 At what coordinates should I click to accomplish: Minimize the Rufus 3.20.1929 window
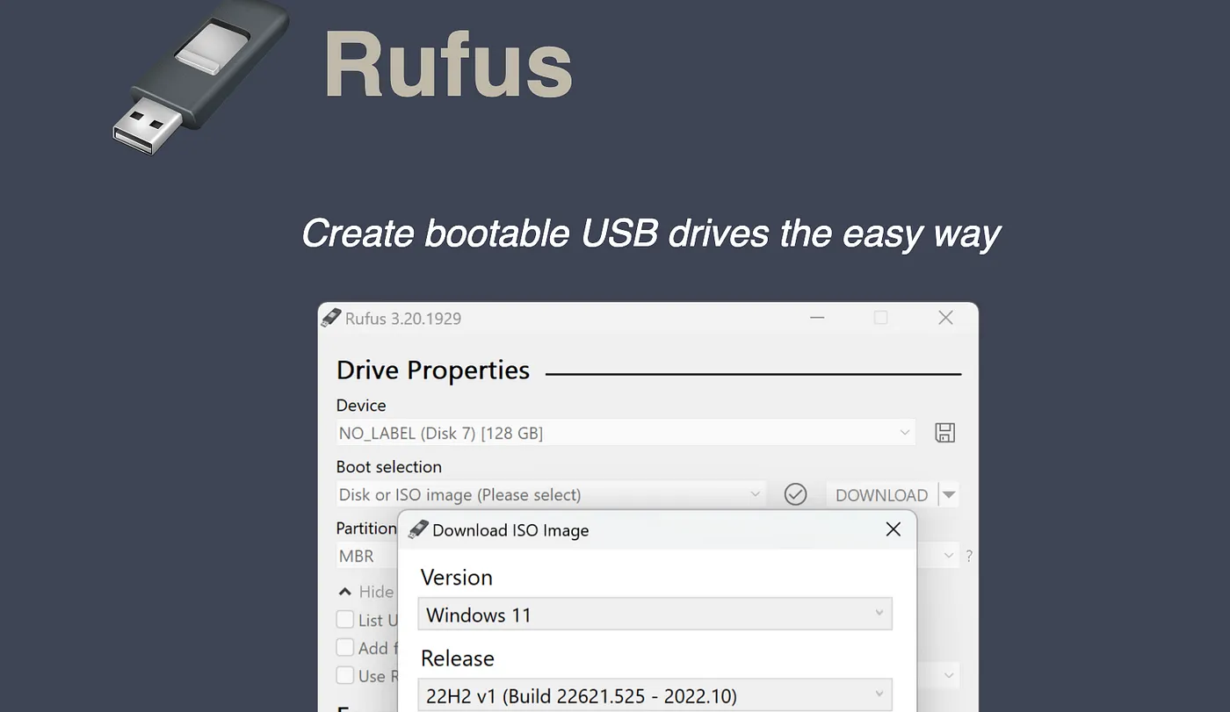pyautogui.click(x=817, y=318)
